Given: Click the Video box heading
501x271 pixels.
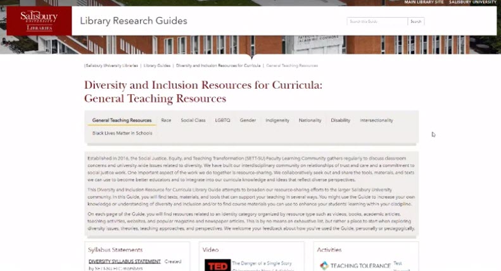Looking at the screenshot, I should (210, 250).
